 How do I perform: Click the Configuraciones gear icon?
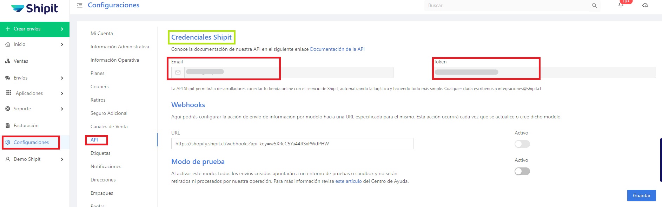click(x=8, y=142)
